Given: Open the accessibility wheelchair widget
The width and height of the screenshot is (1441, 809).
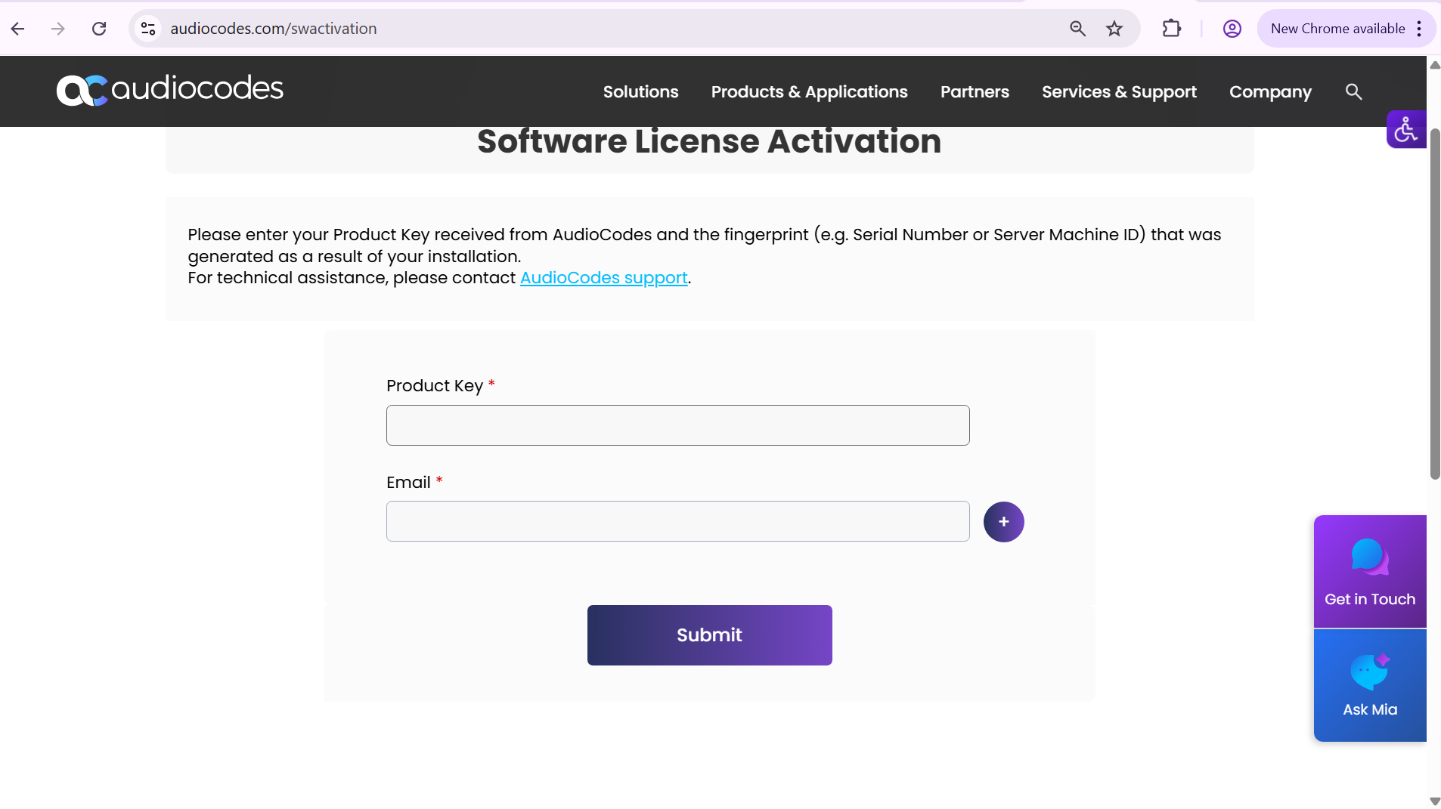Looking at the screenshot, I should pos(1405,129).
